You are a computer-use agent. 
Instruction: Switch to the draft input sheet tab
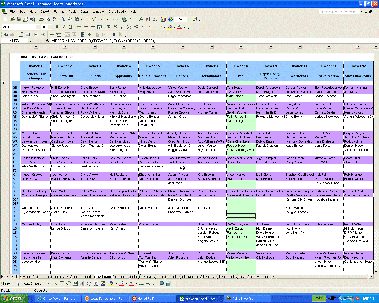point(83,277)
